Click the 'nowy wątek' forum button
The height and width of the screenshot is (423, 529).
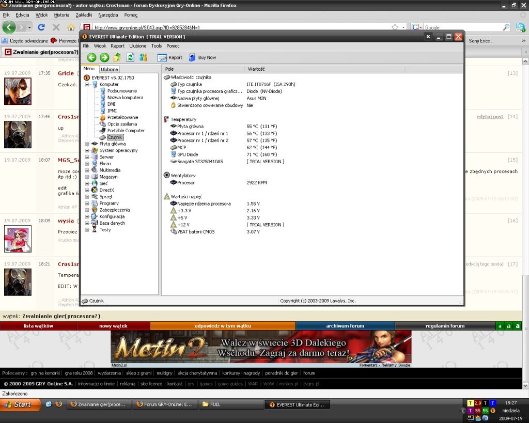coord(113,326)
